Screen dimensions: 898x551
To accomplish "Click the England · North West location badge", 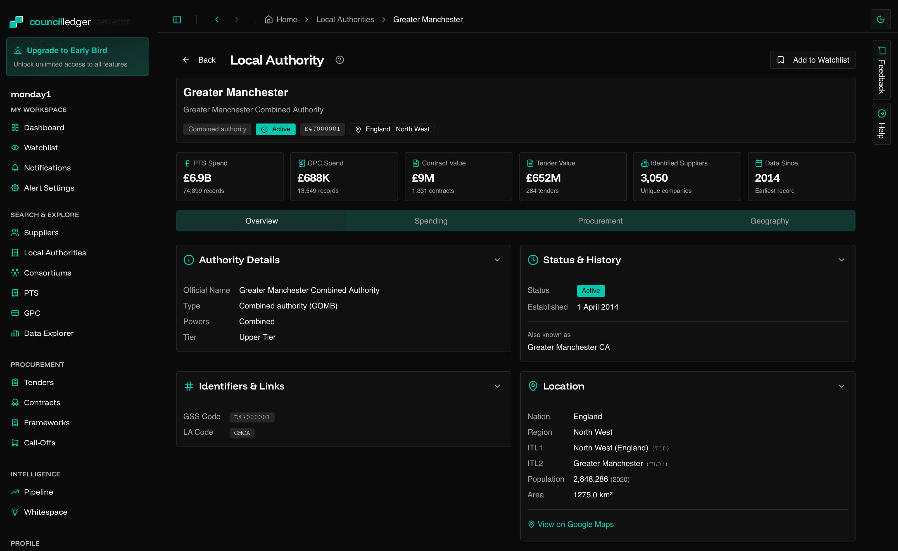I will click(x=392, y=129).
